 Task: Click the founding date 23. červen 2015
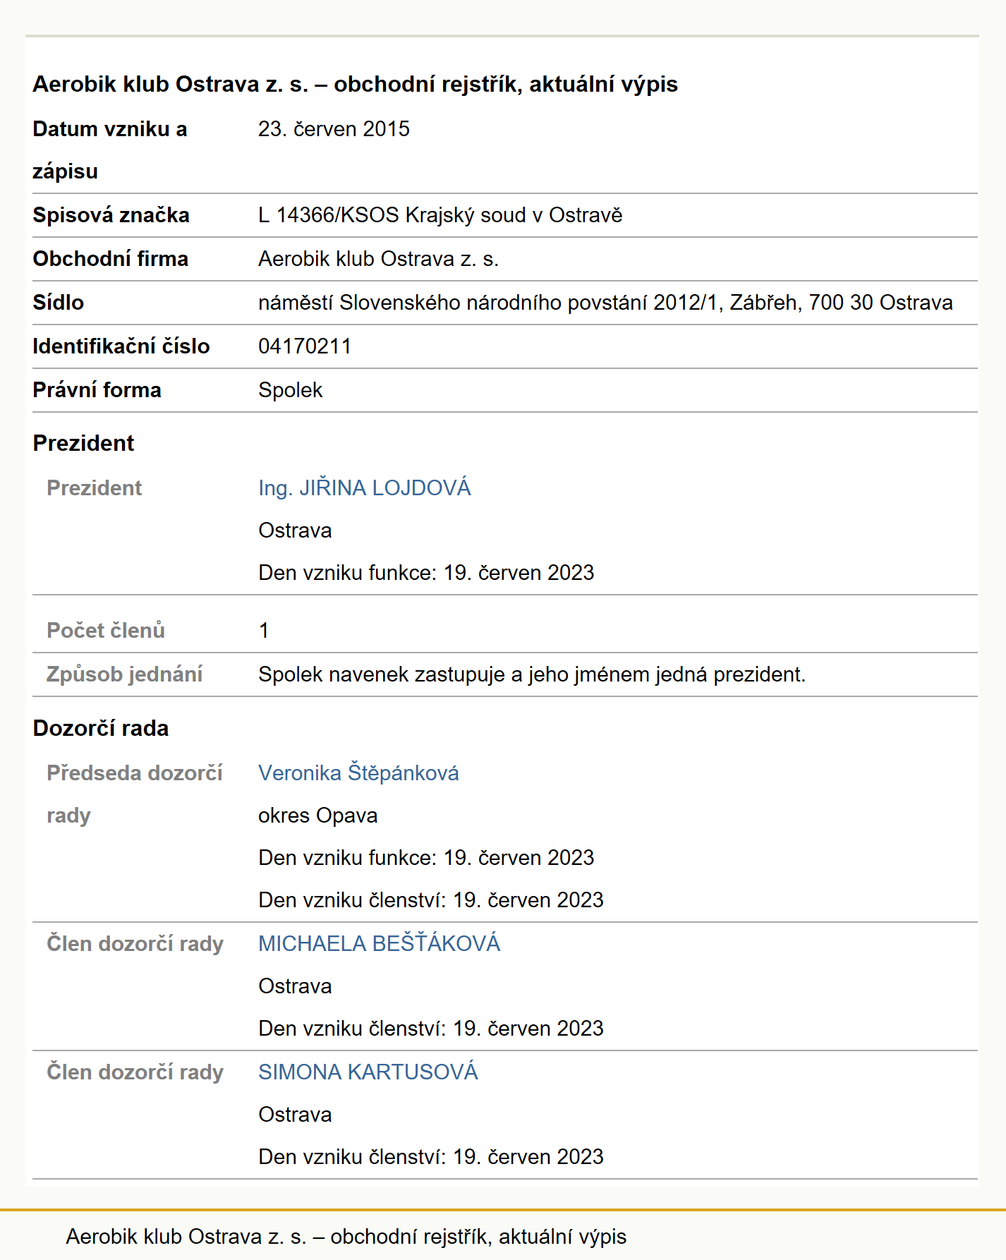[334, 129]
